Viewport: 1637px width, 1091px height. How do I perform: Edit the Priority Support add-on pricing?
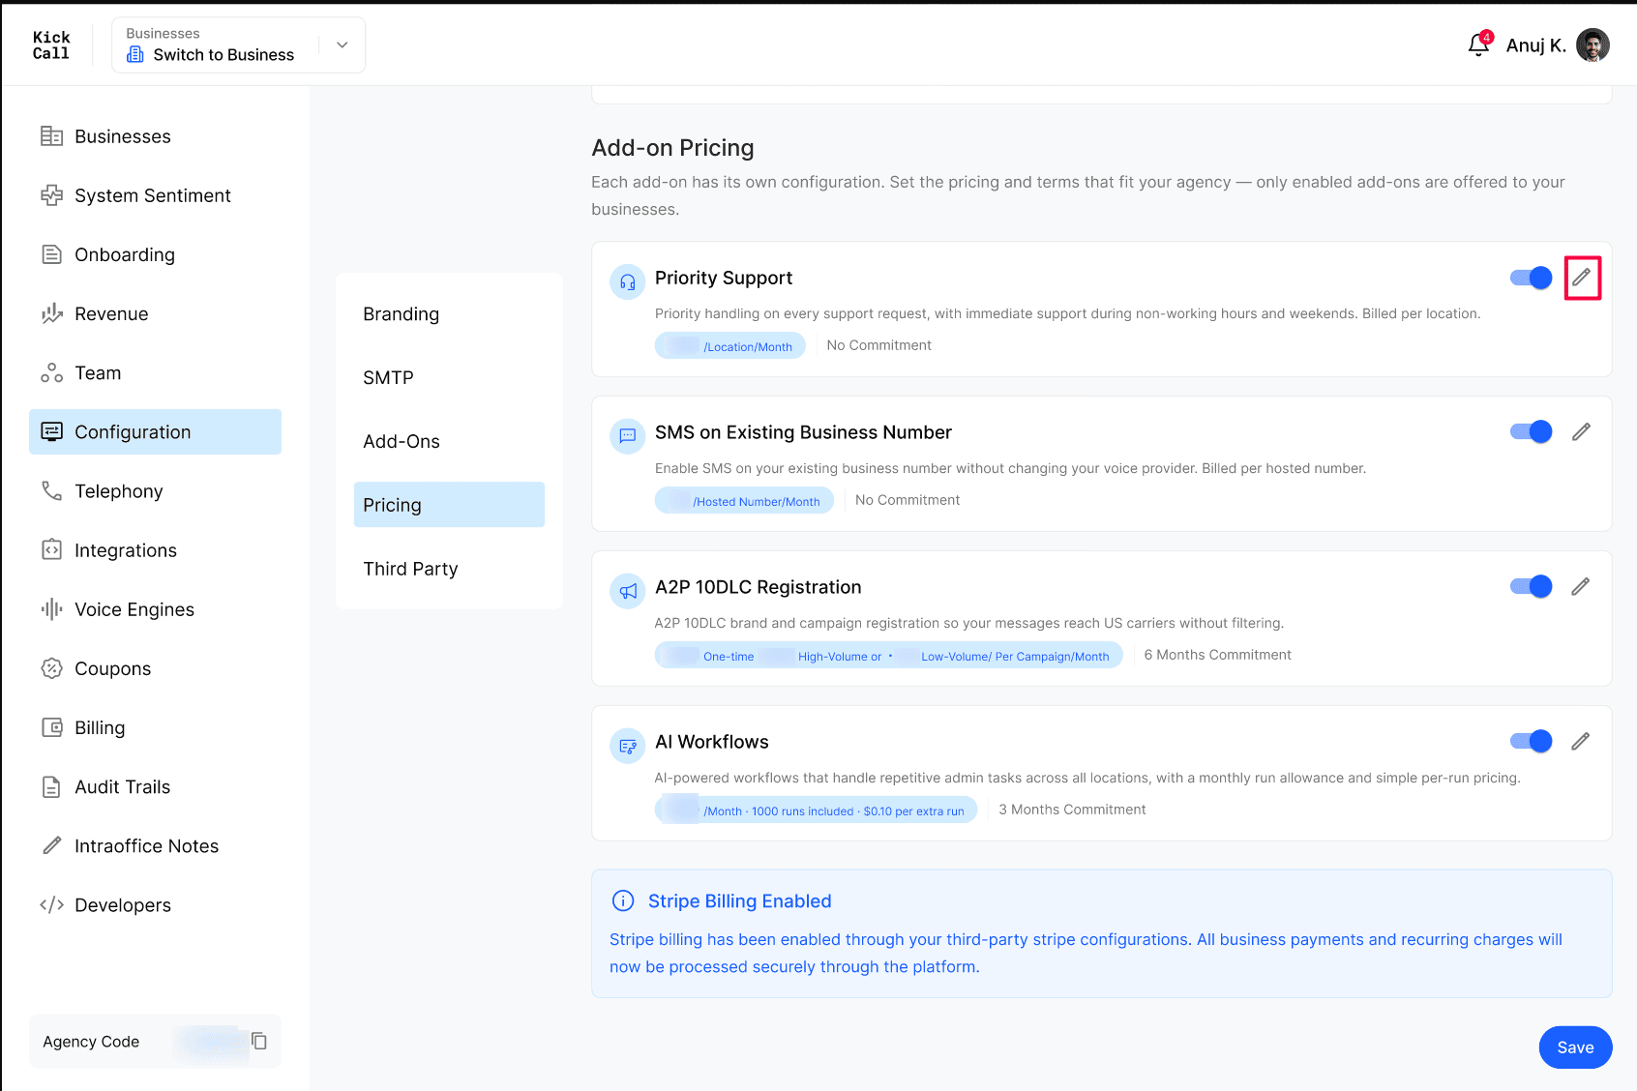click(1582, 278)
